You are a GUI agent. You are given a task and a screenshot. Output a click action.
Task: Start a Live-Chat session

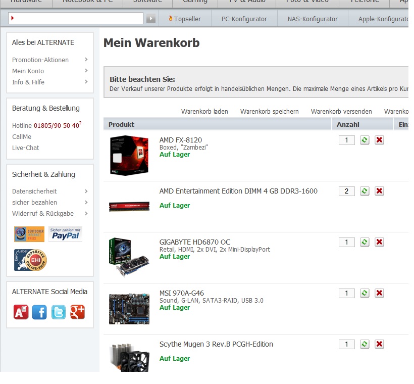(26, 148)
